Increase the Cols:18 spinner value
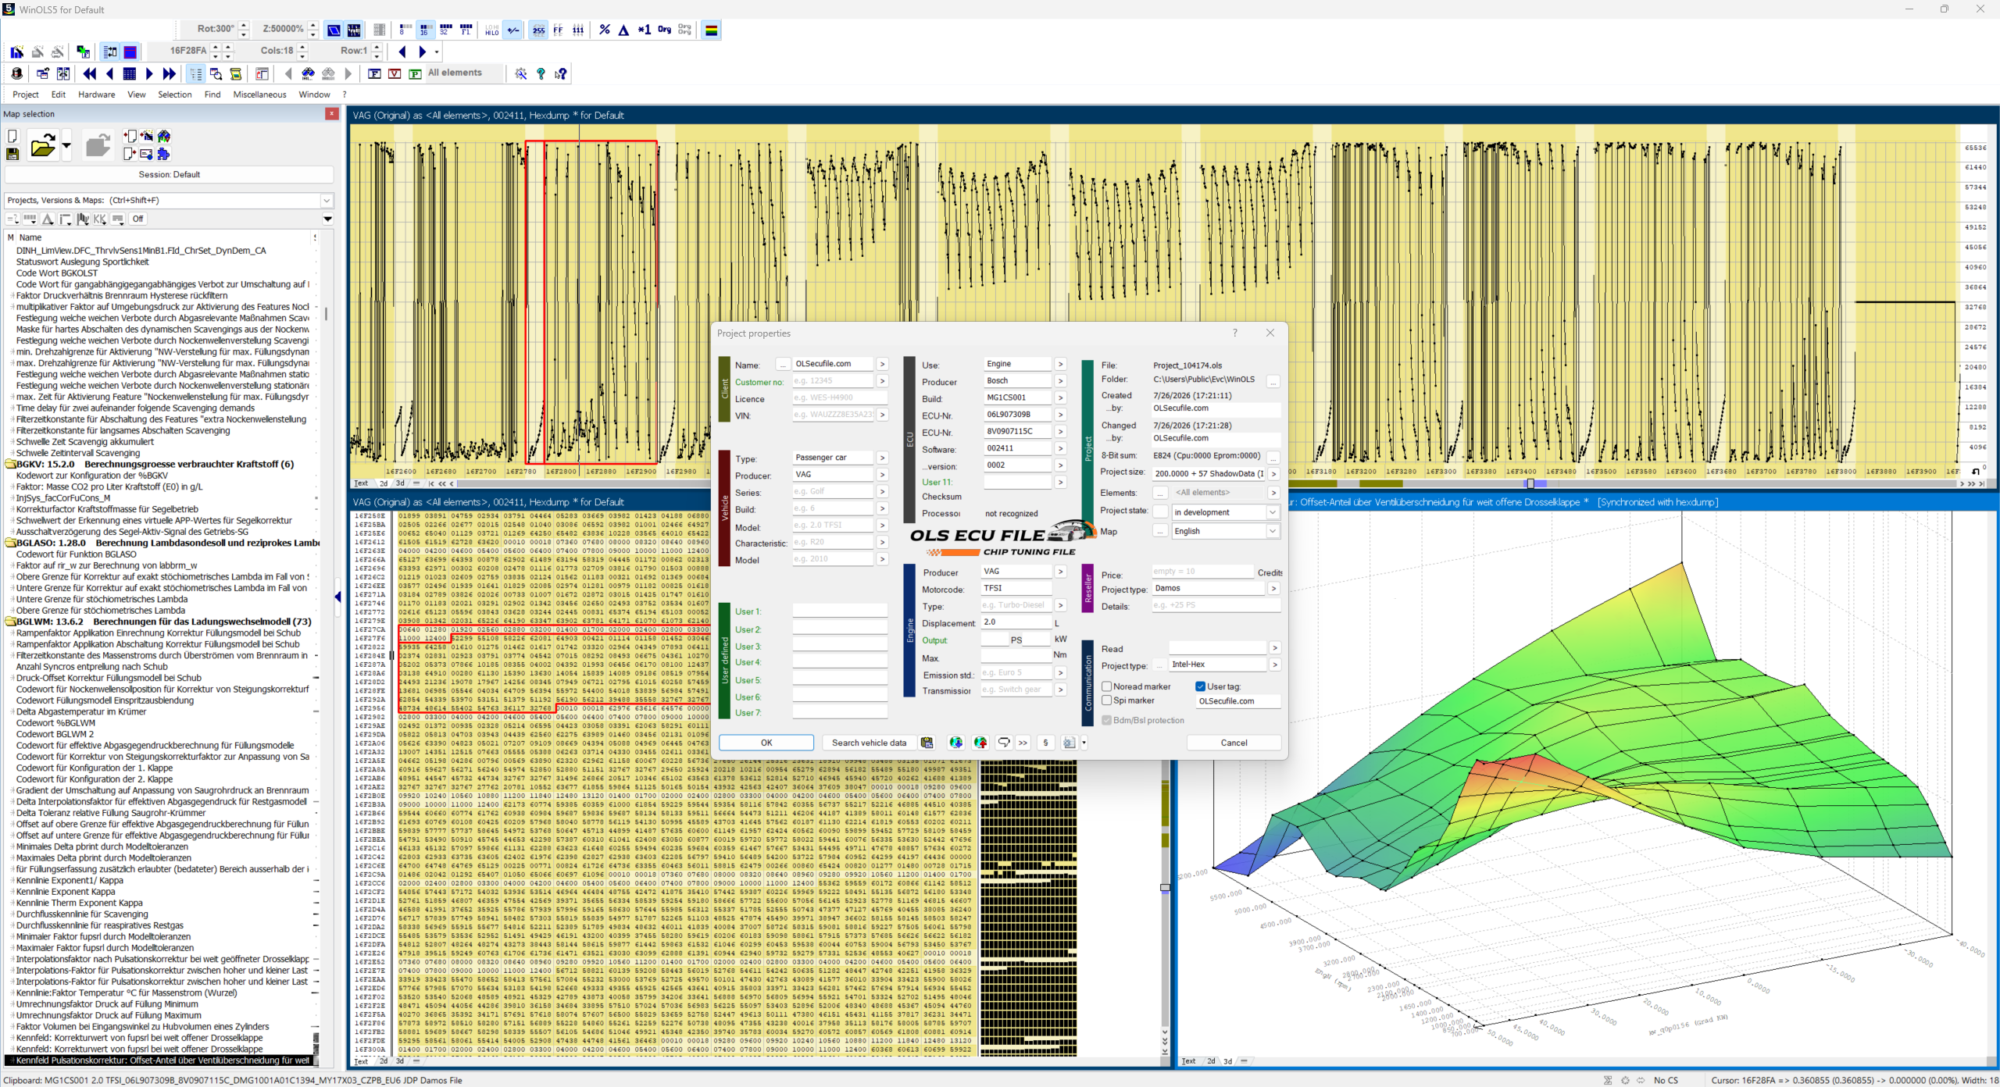 pyautogui.click(x=302, y=47)
